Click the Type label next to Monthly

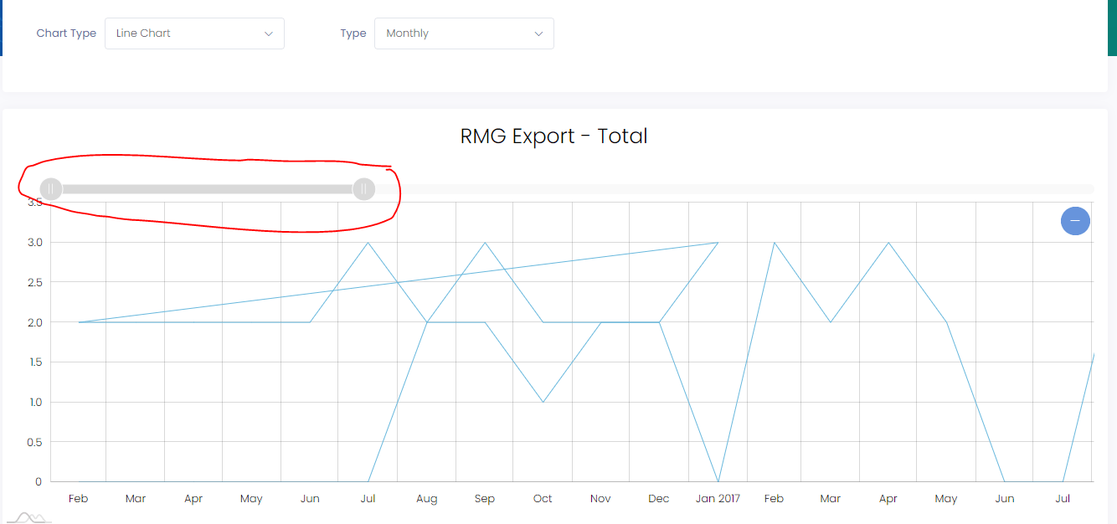tap(353, 33)
